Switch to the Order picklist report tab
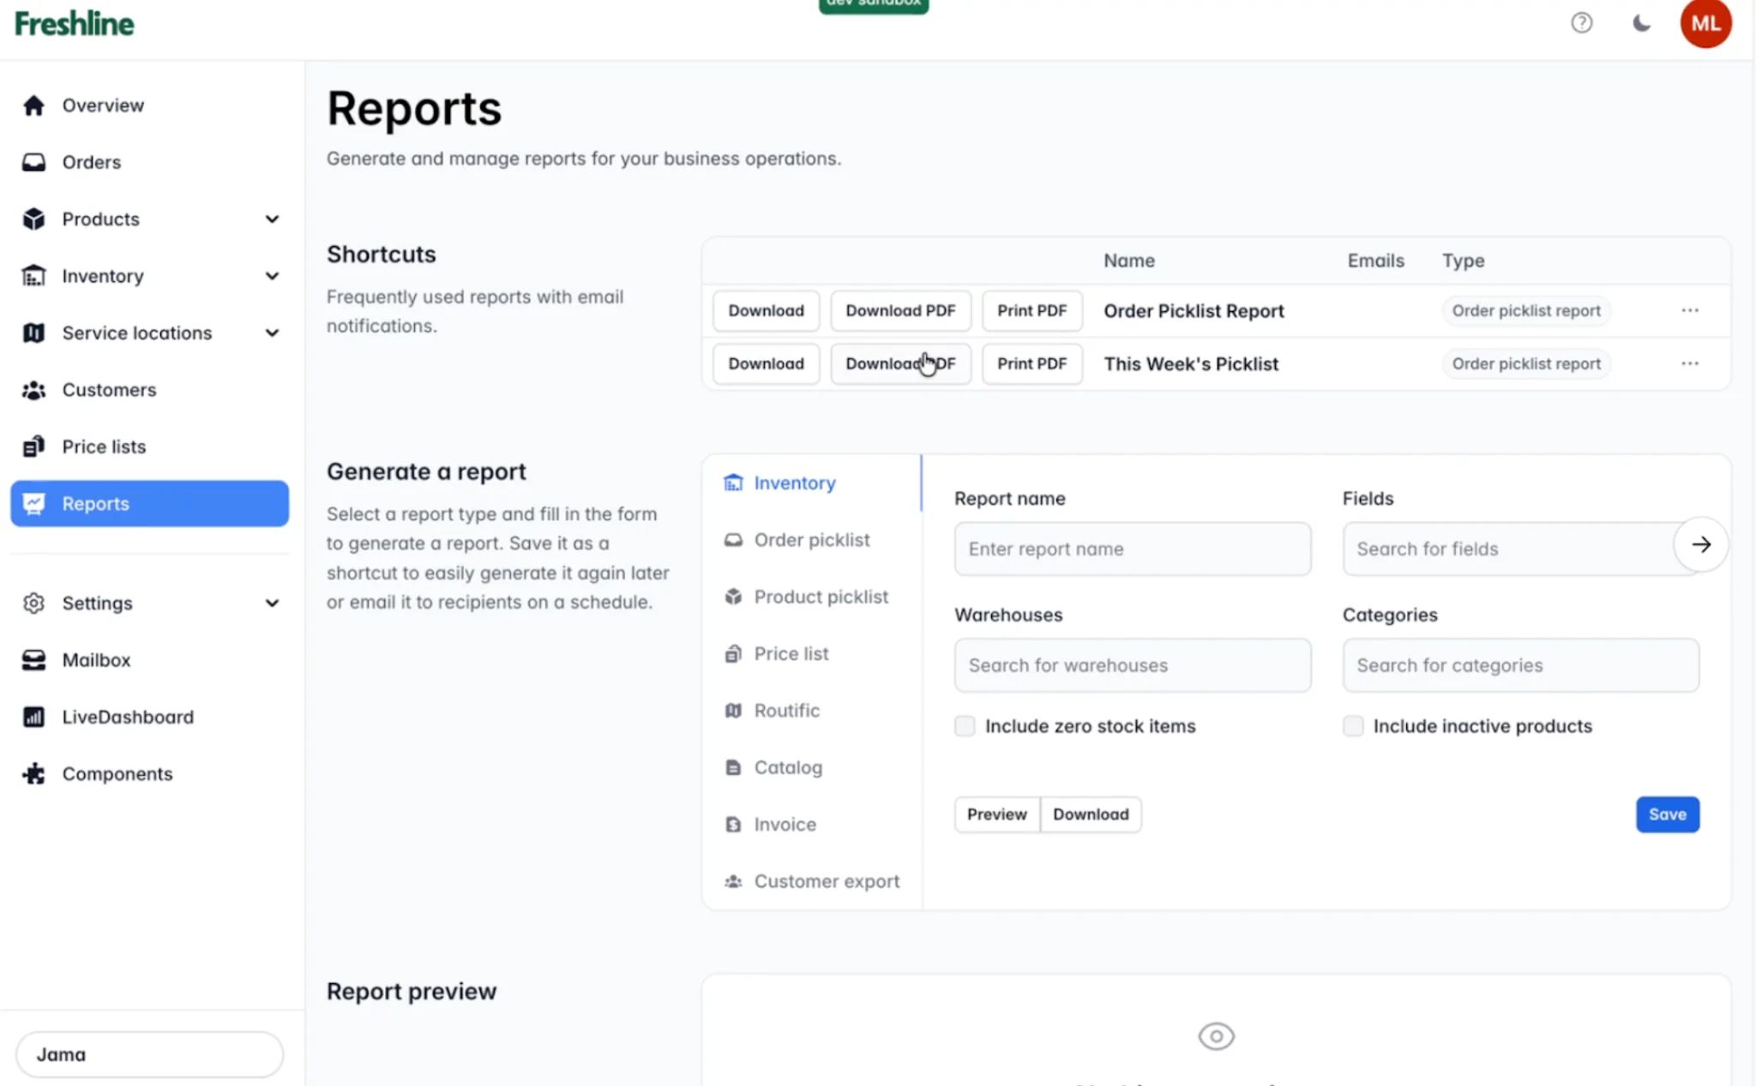Viewport: 1756px width, 1086px height. point(810,540)
